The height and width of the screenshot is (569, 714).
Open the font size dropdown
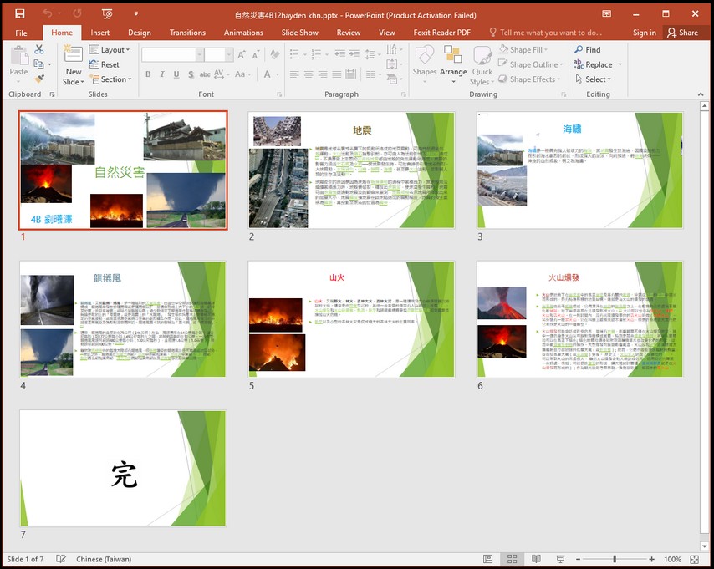[x=229, y=55]
